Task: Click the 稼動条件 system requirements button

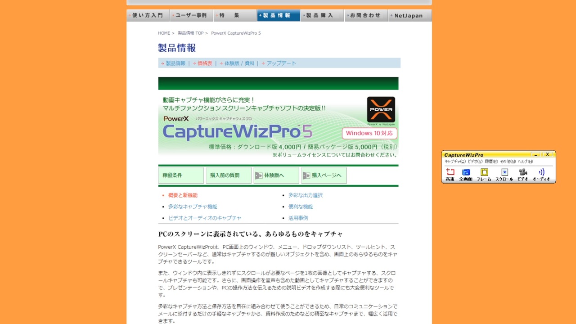Action: tap(181, 175)
